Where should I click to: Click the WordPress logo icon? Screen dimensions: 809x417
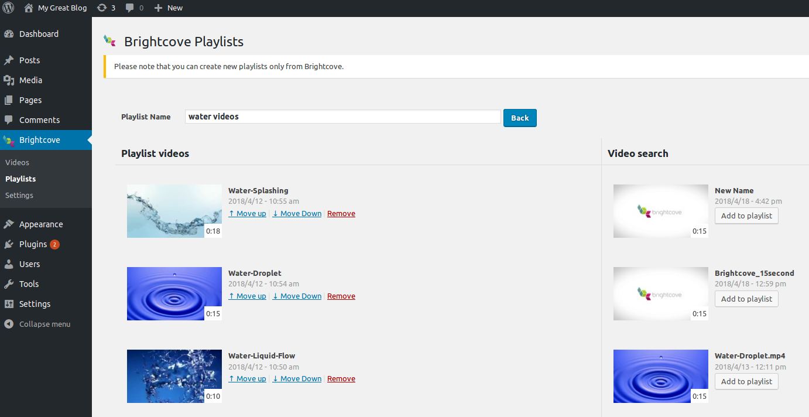[8, 8]
